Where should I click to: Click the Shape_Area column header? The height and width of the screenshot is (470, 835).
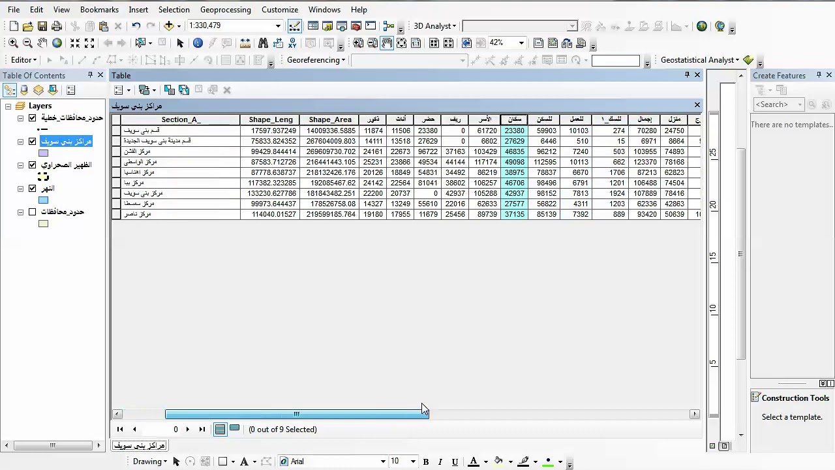(330, 120)
